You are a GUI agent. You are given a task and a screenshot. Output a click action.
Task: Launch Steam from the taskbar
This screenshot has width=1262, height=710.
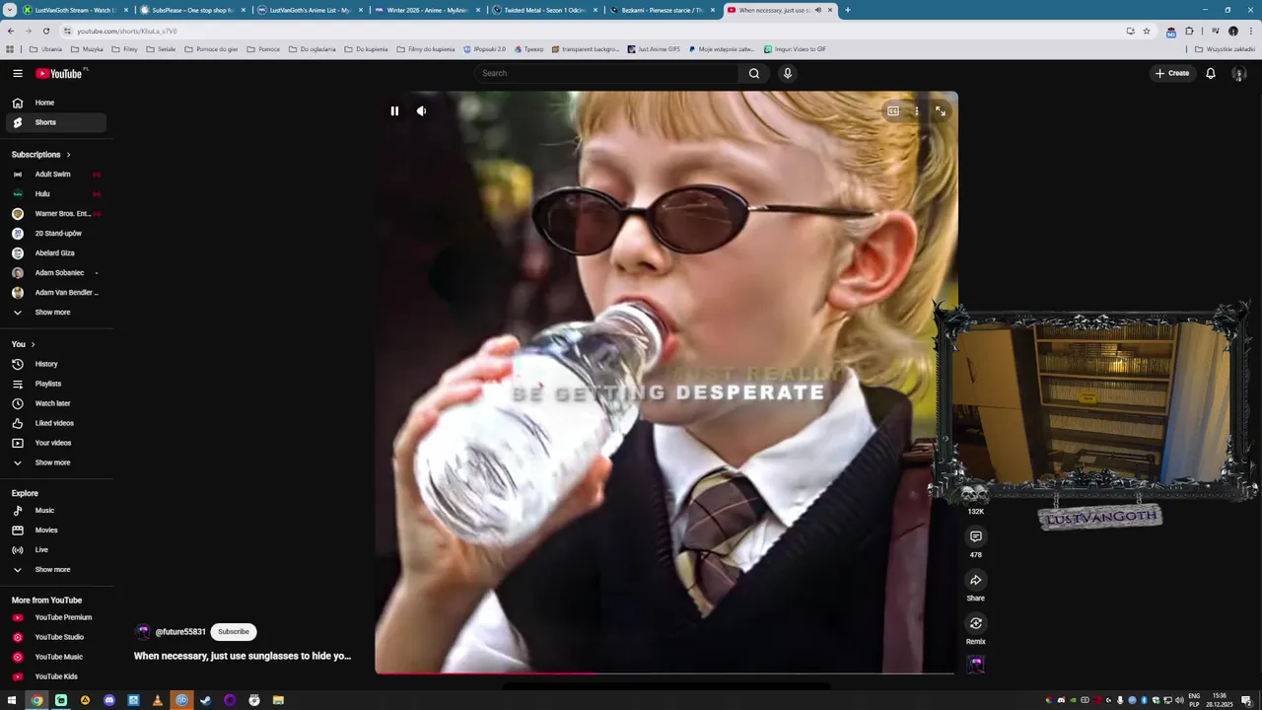point(206,700)
